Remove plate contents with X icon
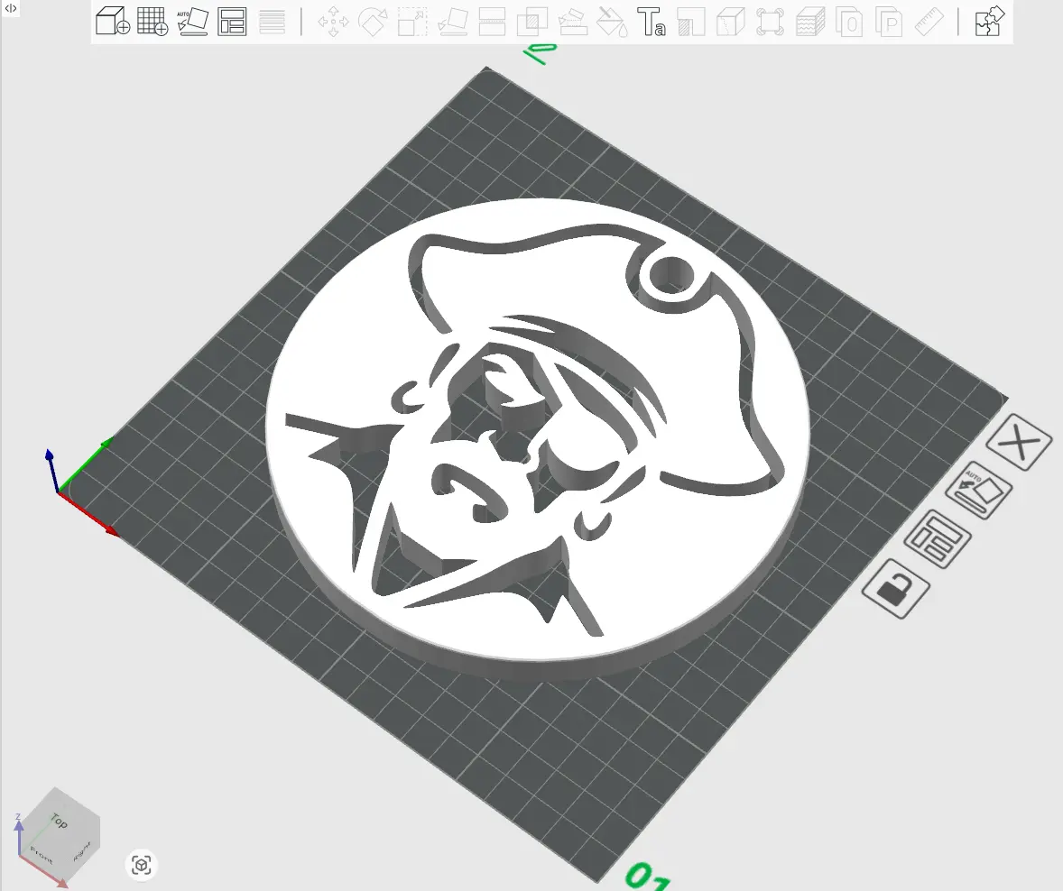This screenshot has height=891, width=1063. pyautogui.click(x=1019, y=443)
